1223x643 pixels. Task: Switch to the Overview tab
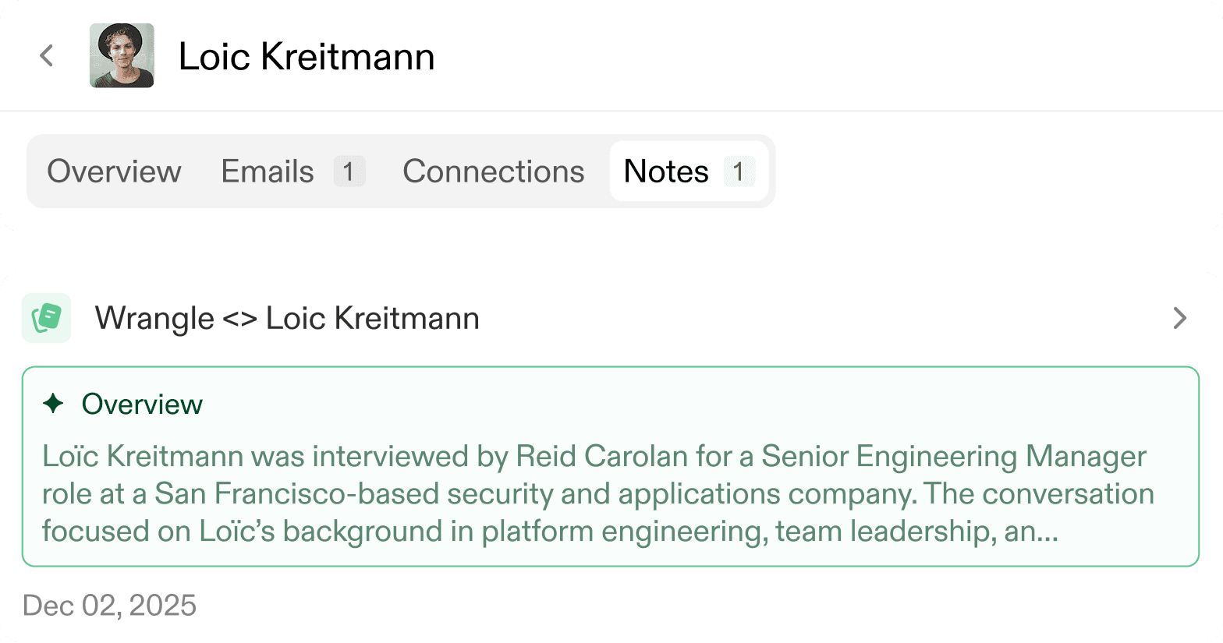click(x=114, y=171)
